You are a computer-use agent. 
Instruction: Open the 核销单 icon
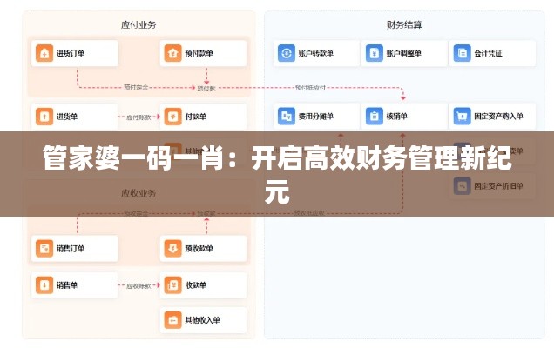[x=375, y=117]
